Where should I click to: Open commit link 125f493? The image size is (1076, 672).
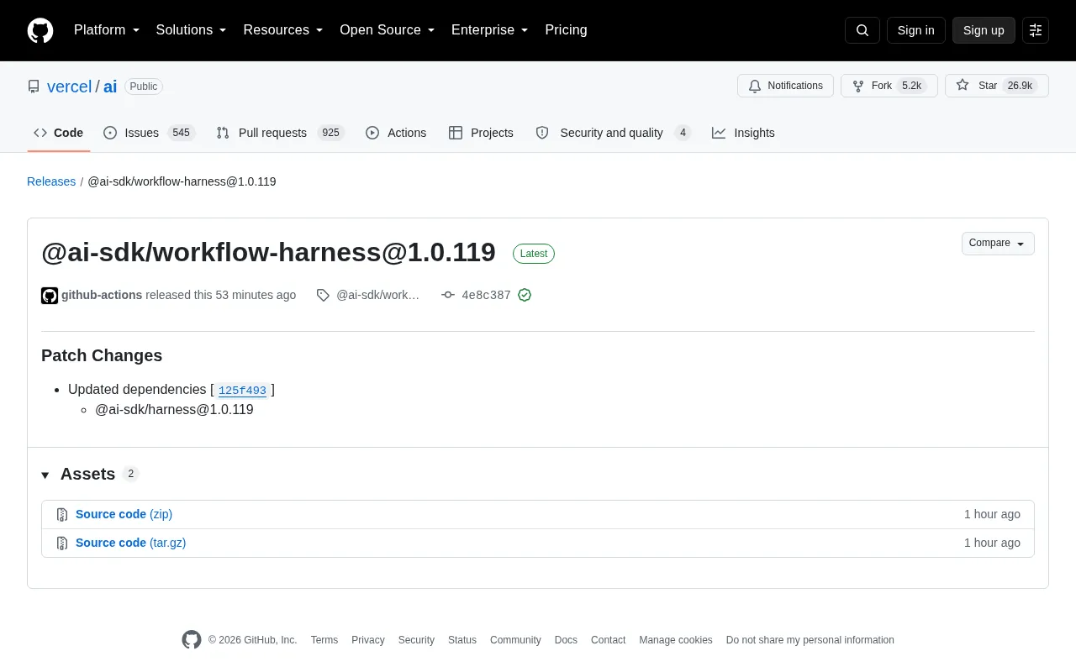(x=242, y=391)
